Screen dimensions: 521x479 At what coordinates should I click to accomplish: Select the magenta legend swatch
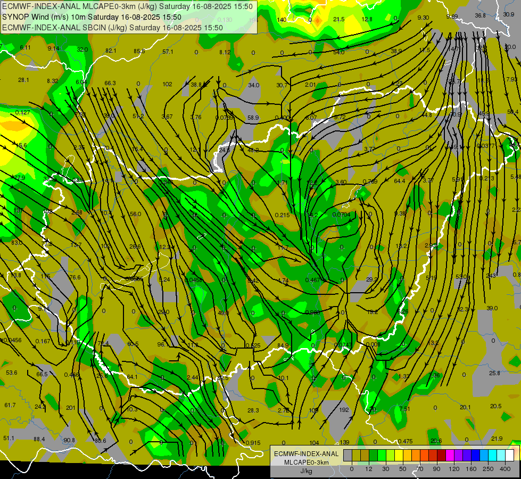point(450,455)
